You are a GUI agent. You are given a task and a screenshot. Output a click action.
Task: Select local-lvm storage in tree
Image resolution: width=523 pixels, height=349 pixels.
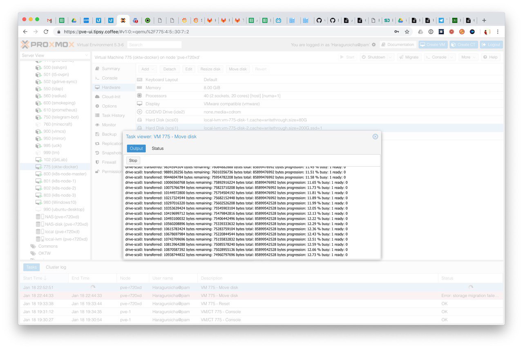tap(61, 239)
